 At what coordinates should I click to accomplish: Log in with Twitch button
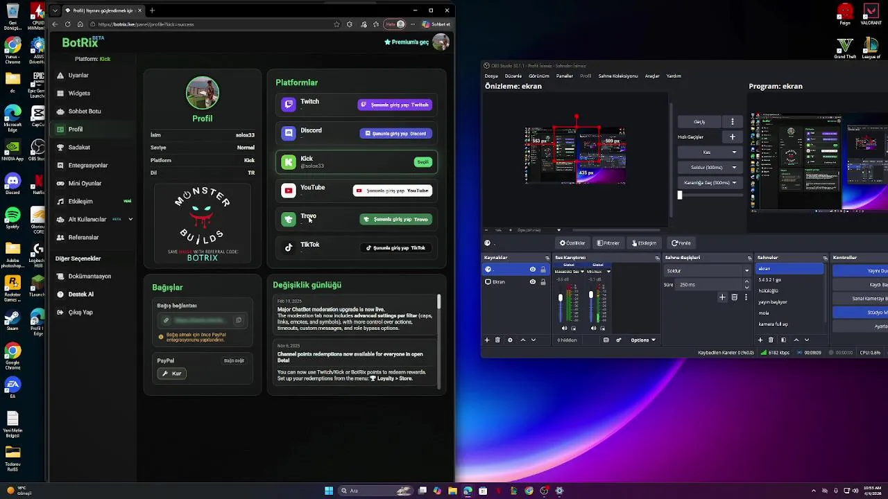point(395,105)
